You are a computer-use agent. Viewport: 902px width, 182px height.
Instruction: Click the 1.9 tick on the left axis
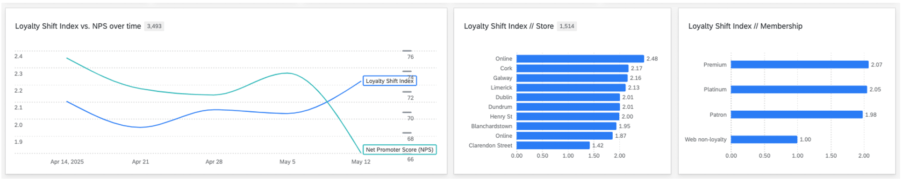[x=18, y=142]
